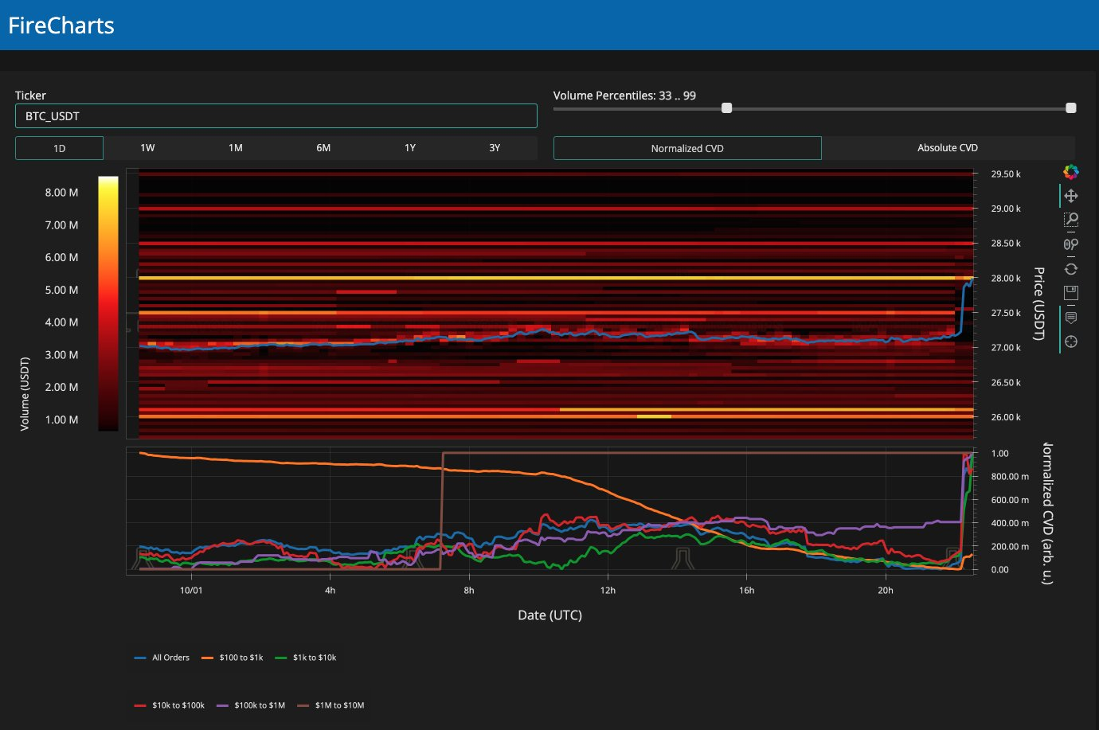1099x730 pixels.
Task: Click the upper Volume Percentiles slider handle
Action: point(1071,108)
